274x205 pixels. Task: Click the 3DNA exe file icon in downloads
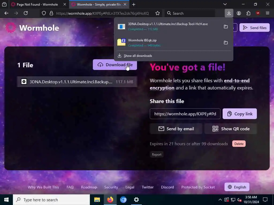click(x=121, y=26)
